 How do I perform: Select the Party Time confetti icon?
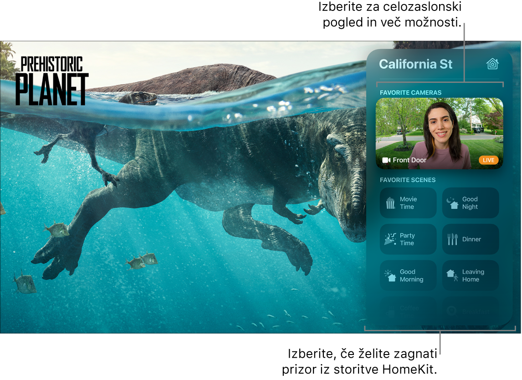point(390,239)
